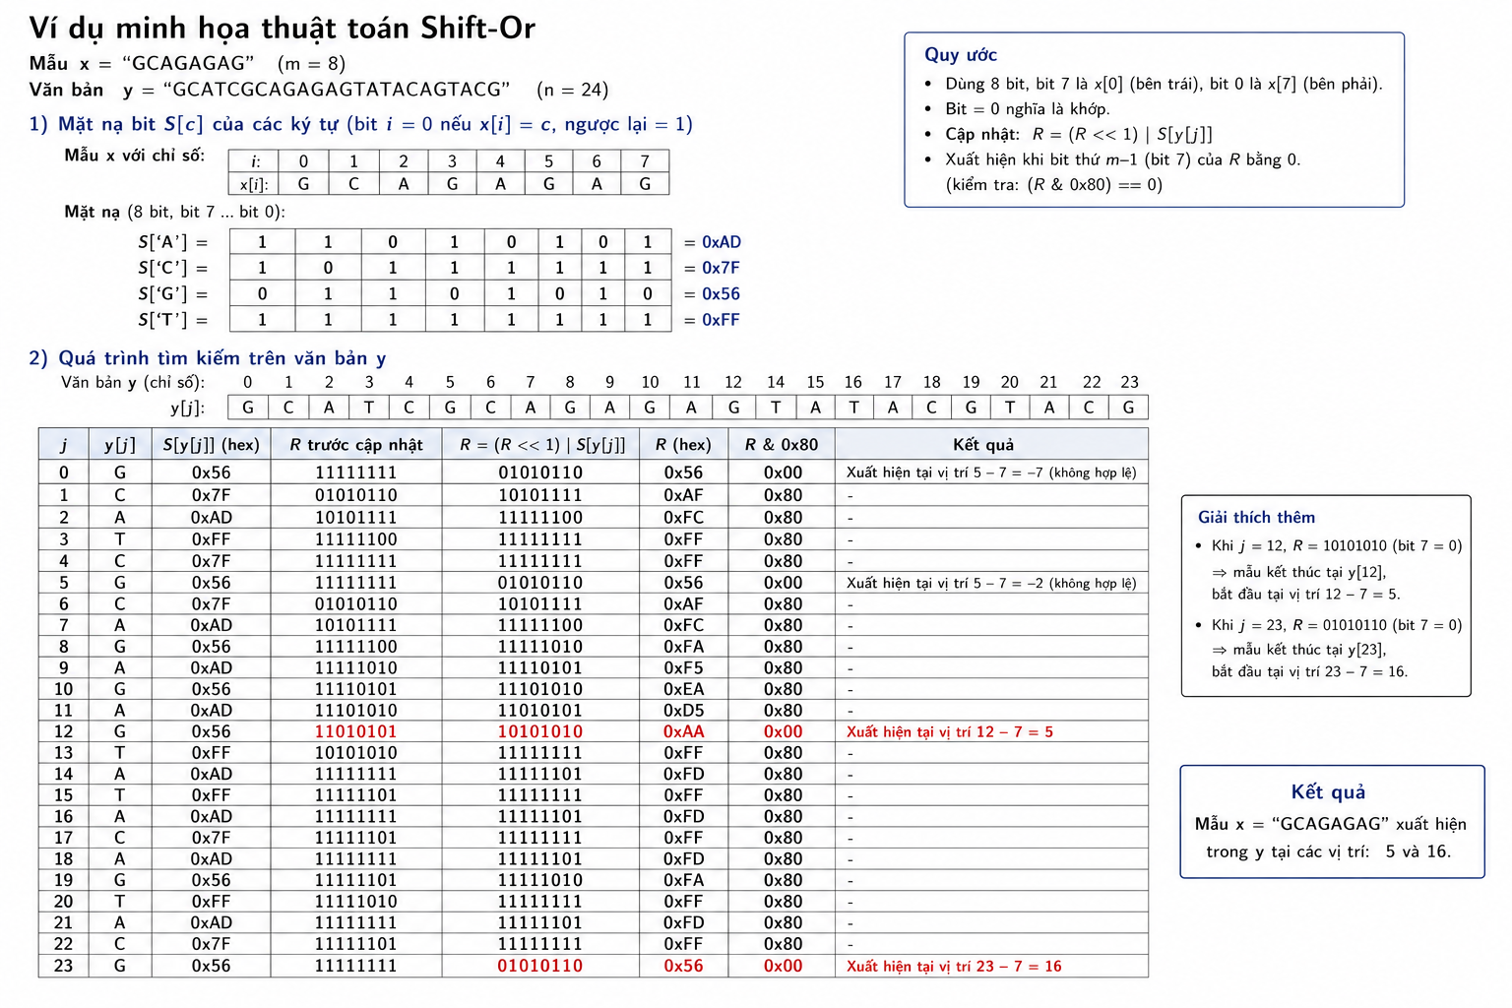Click the 'Kết quả' heading in the result box

click(x=1328, y=791)
